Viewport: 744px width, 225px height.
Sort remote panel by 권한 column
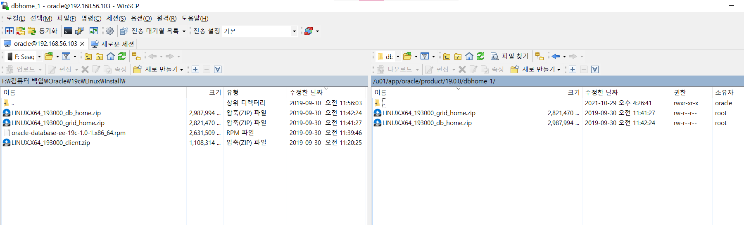pyautogui.click(x=691, y=92)
